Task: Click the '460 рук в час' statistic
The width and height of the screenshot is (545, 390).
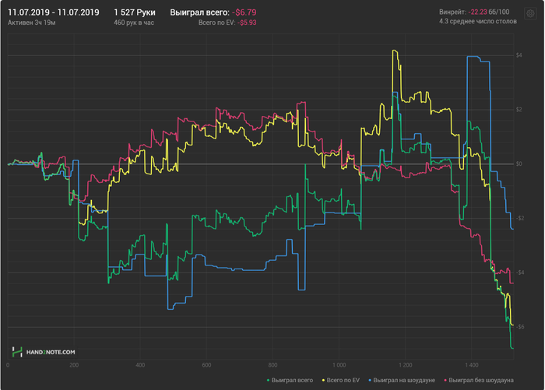Action: point(135,23)
